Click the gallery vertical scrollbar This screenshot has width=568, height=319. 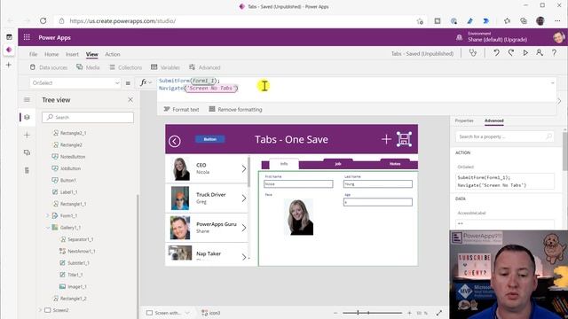248,172
